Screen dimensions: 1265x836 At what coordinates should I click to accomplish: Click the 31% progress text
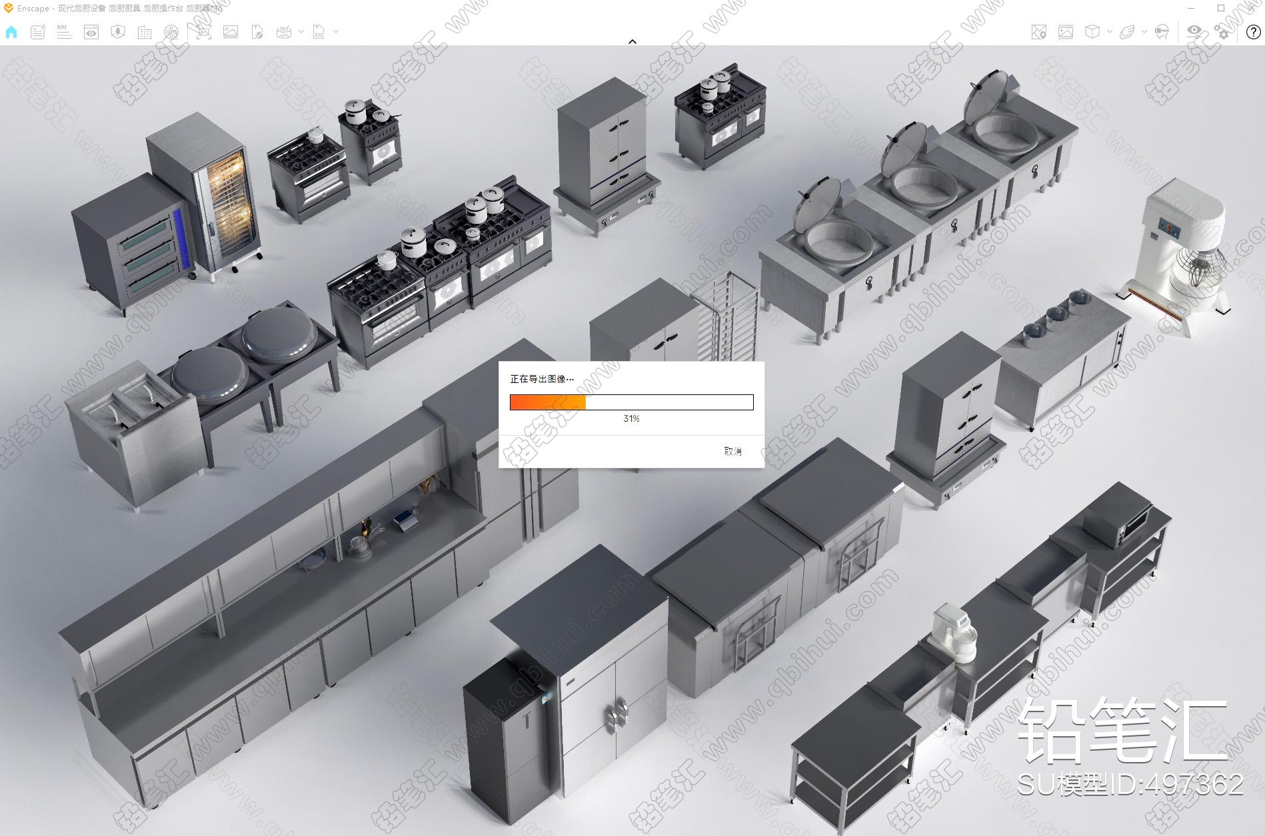tap(631, 419)
